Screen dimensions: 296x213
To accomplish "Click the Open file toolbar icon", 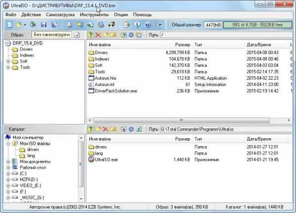I will [x=19, y=25].
